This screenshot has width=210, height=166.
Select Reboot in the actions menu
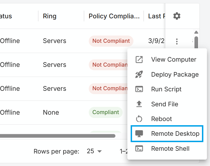point(161,119)
